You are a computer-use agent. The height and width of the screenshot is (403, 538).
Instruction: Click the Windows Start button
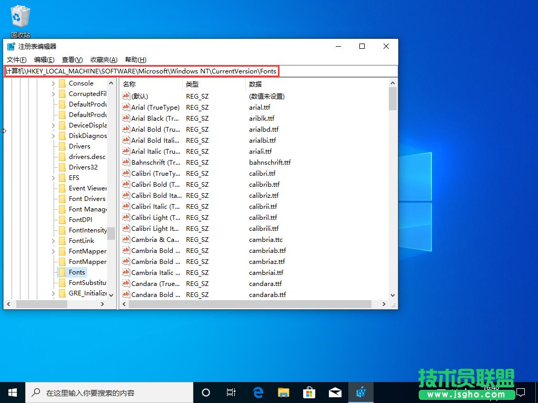(x=12, y=392)
